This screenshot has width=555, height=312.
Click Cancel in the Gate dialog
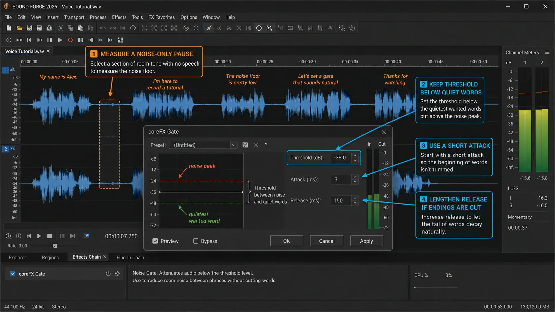(x=327, y=241)
